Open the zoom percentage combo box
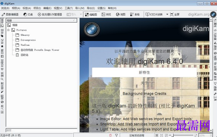This screenshot has width=217, height=137. [x=206, y=135]
